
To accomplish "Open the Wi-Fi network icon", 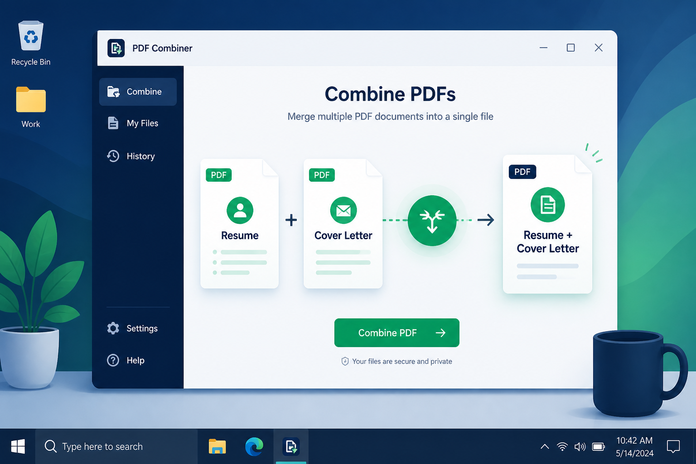I will (562, 447).
